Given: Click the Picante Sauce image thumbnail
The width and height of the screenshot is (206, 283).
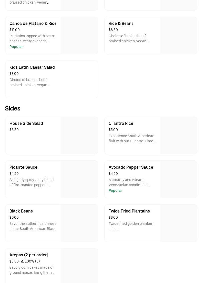Looking at the screenshot, I should coord(79,179).
